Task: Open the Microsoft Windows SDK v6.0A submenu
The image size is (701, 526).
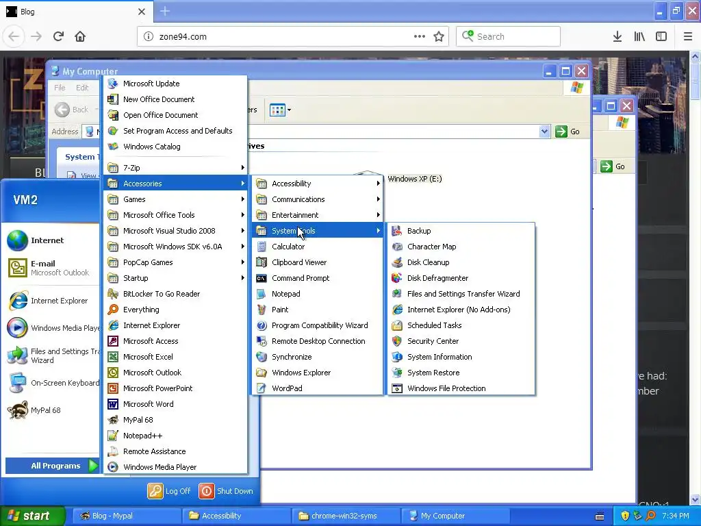Action: [x=175, y=247]
